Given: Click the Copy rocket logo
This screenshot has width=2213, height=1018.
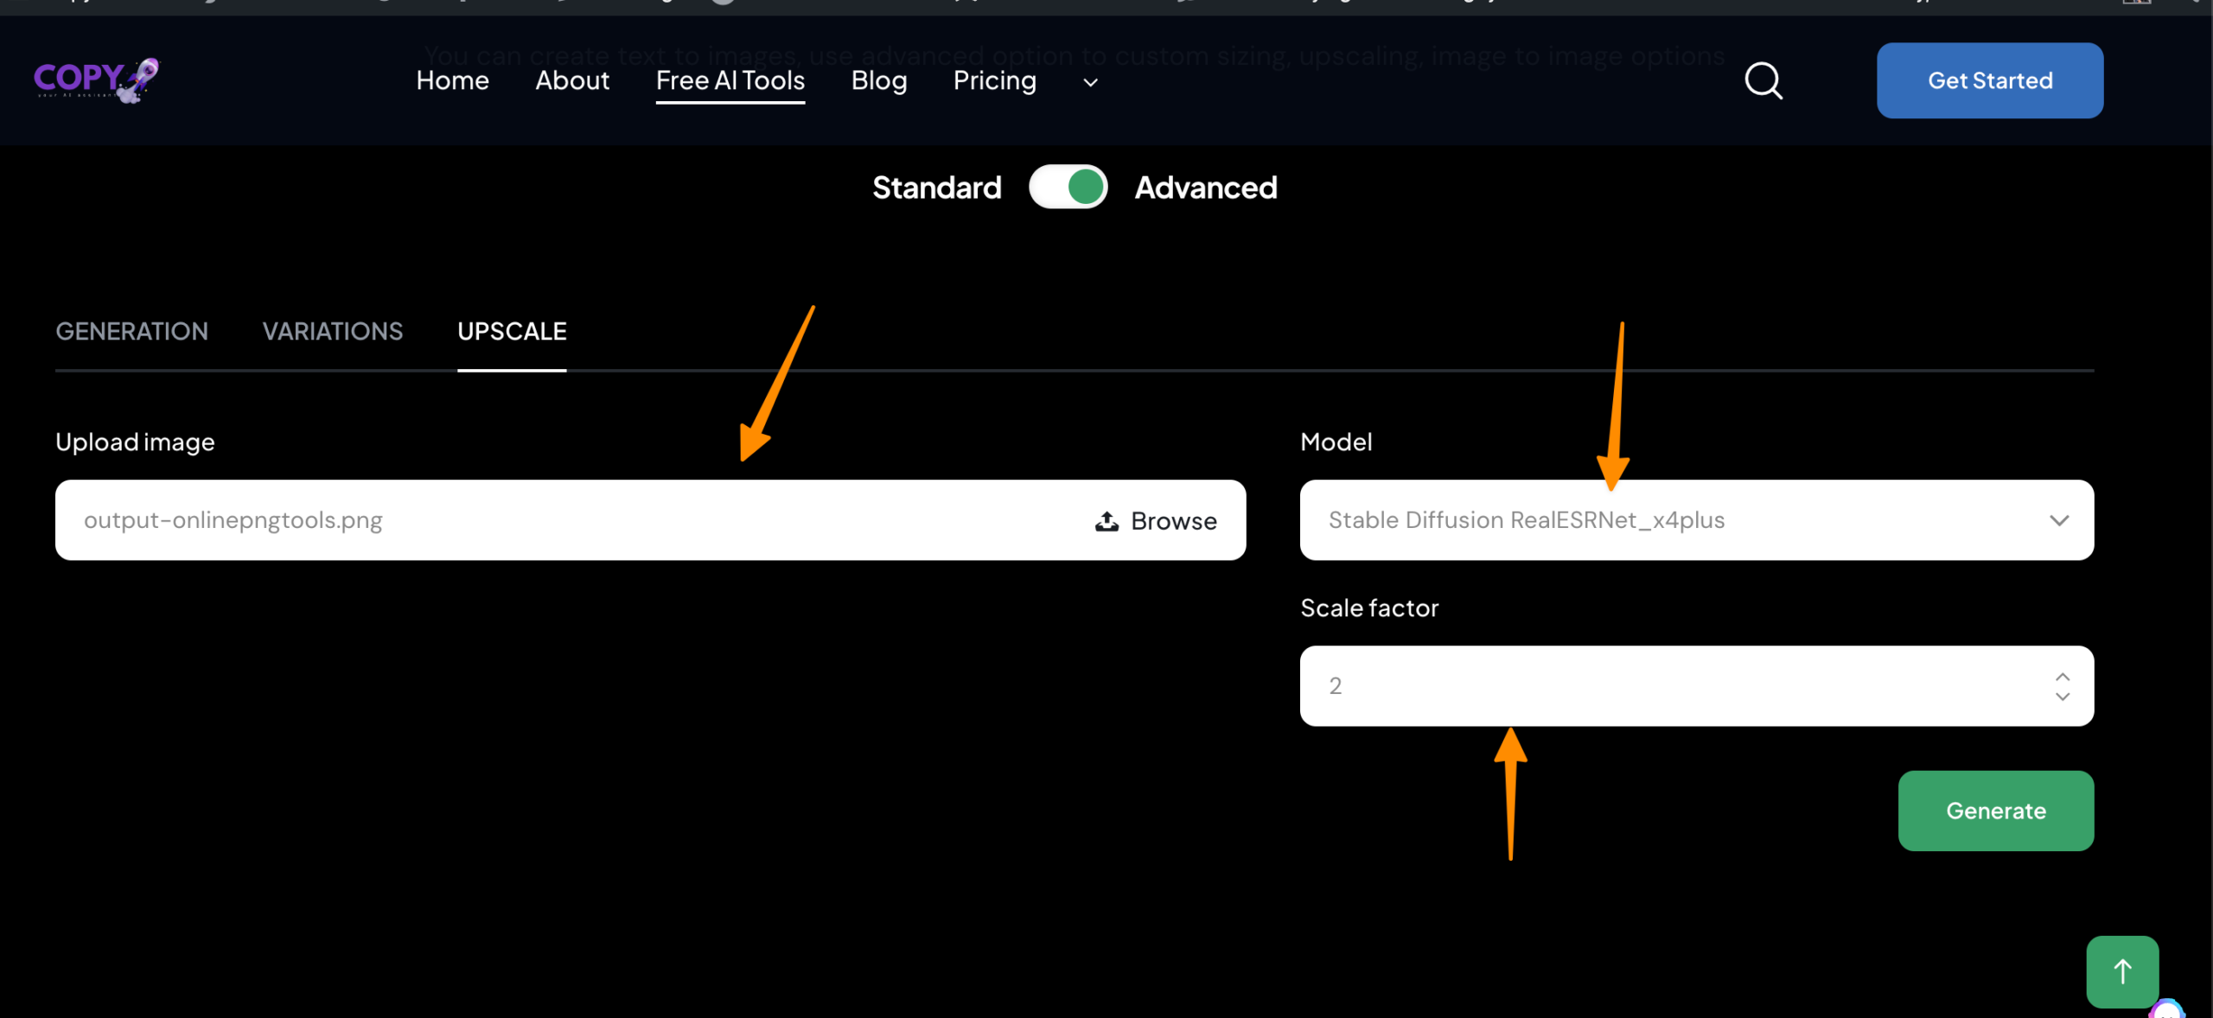Looking at the screenshot, I should (x=96, y=80).
